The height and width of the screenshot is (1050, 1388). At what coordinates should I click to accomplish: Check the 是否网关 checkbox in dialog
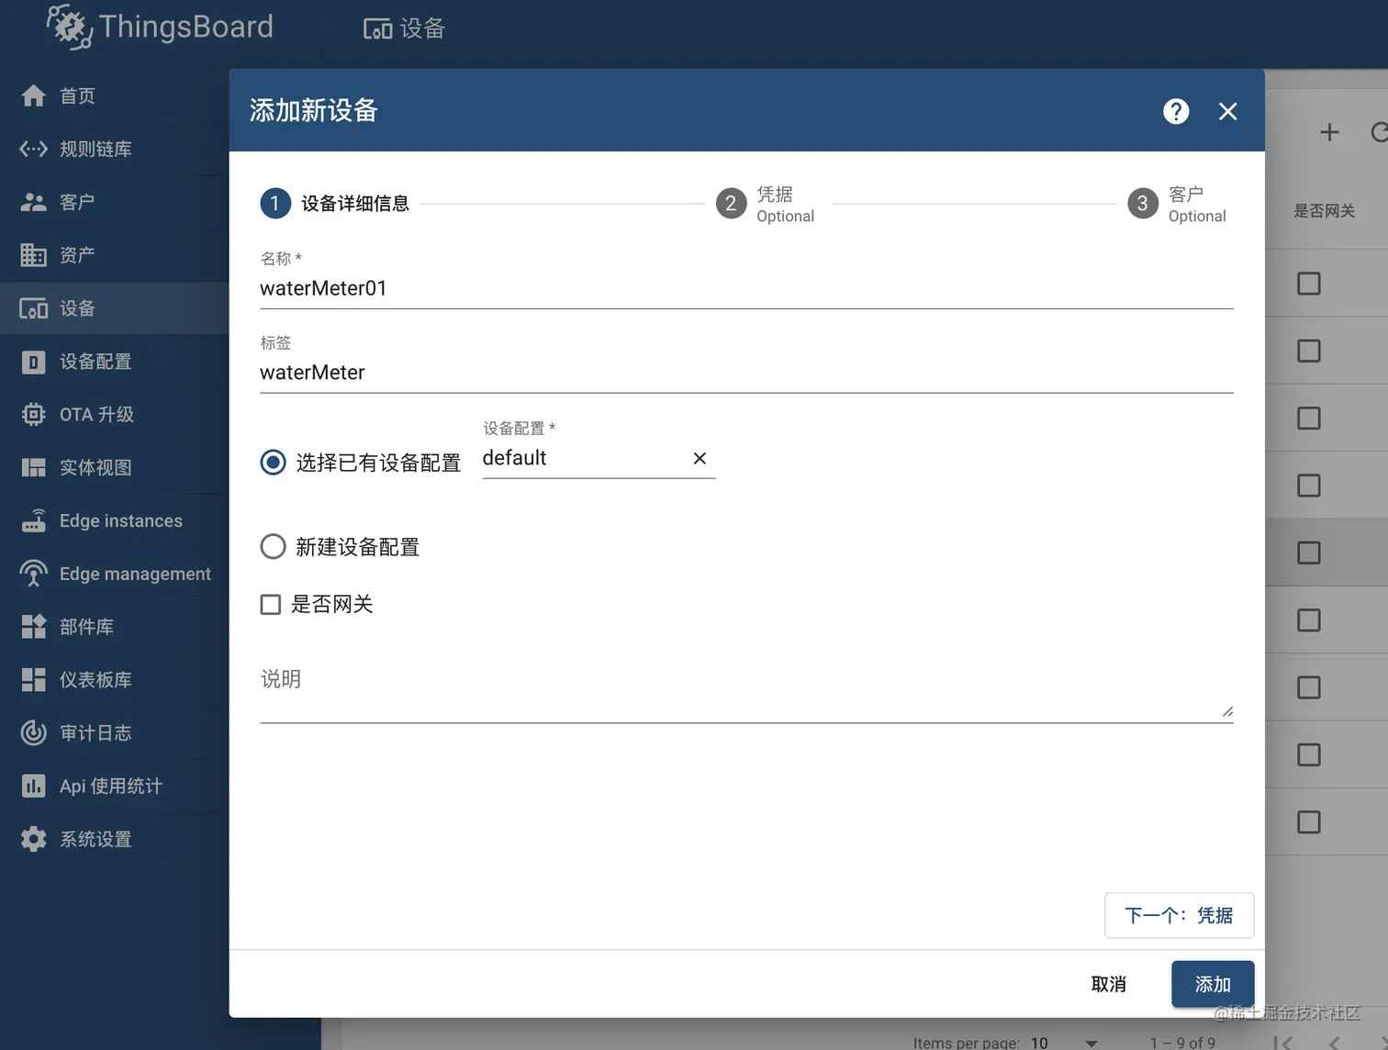tap(270, 604)
